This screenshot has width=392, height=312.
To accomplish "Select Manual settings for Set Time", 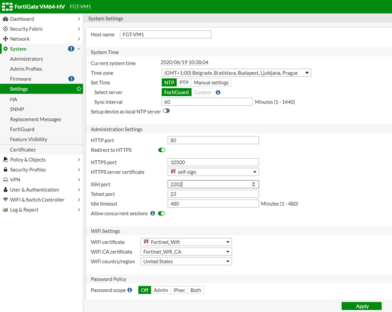I will 211,82.
